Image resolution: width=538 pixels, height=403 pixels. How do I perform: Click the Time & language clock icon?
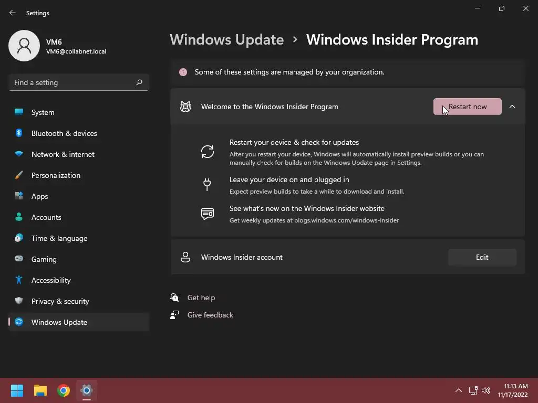pyautogui.click(x=19, y=238)
